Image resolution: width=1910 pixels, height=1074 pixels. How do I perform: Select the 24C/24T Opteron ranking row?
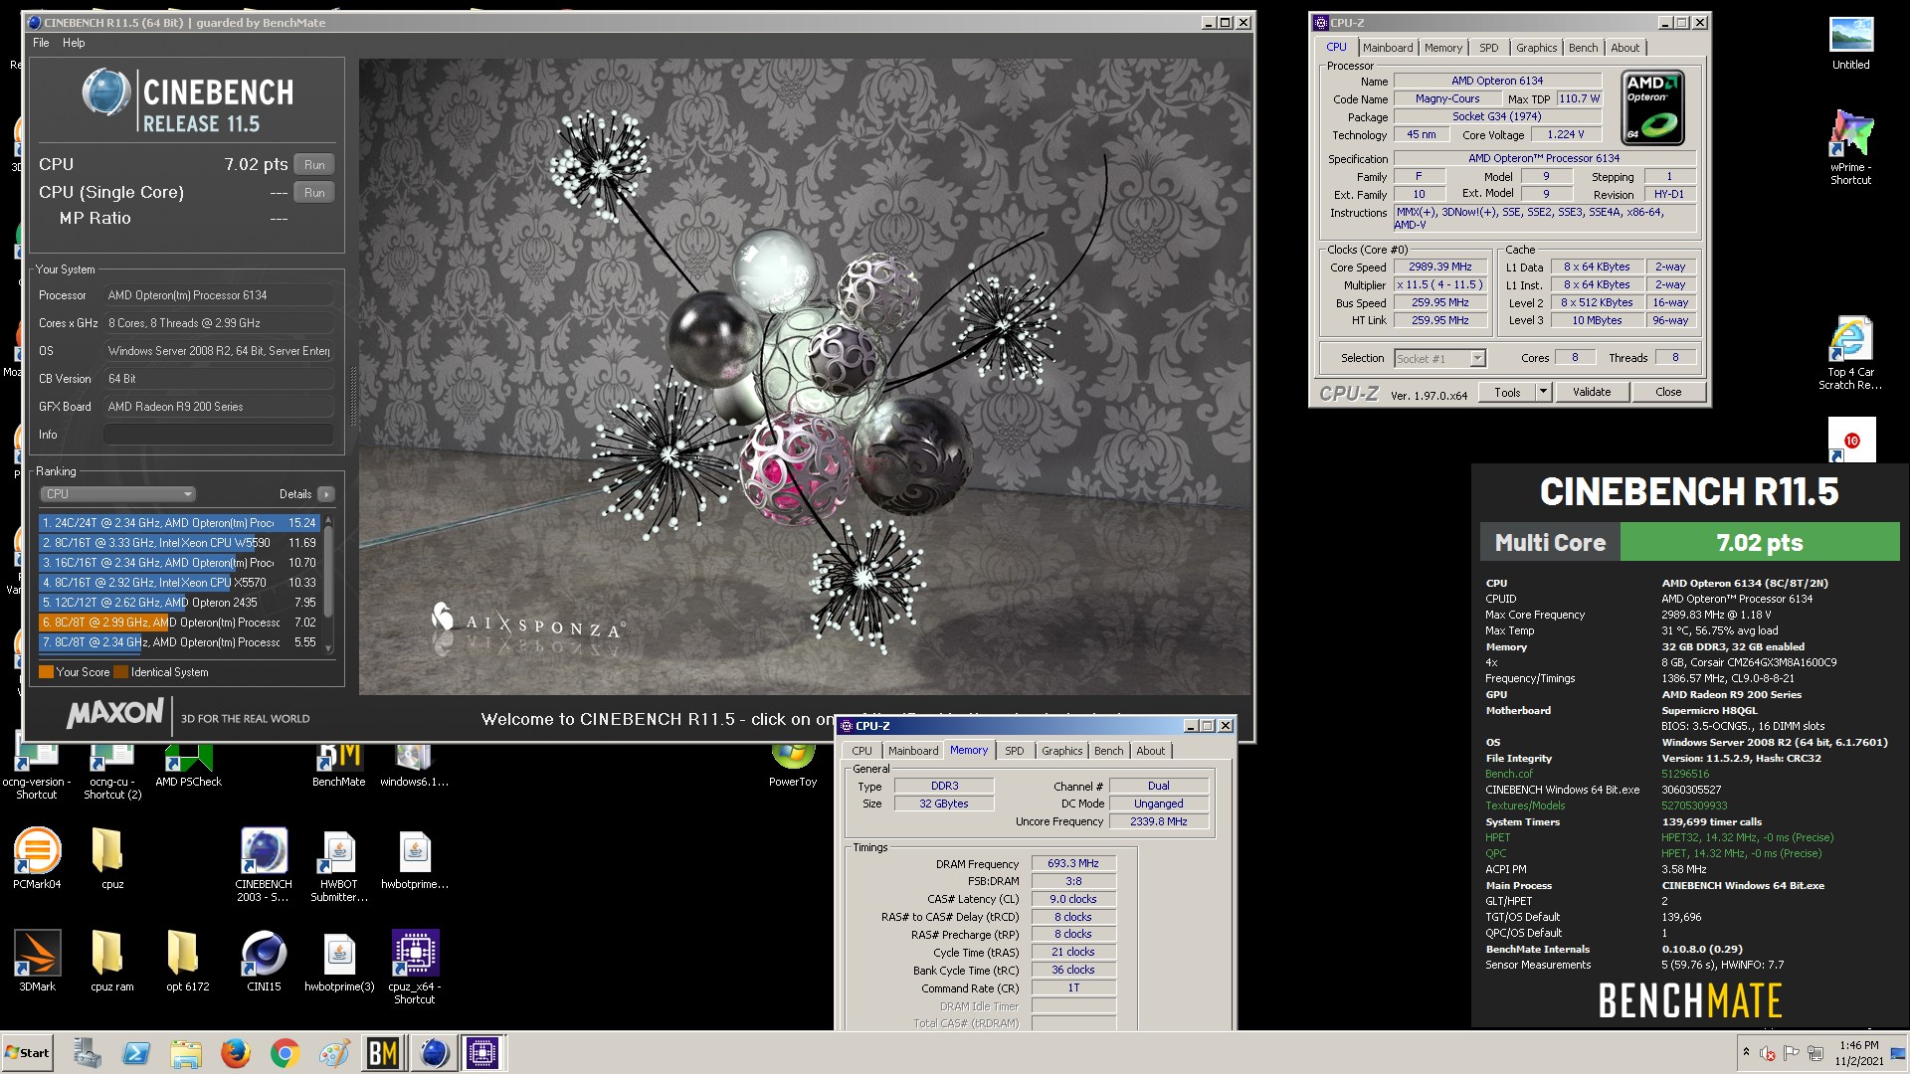pyautogui.click(x=179, y=523)
